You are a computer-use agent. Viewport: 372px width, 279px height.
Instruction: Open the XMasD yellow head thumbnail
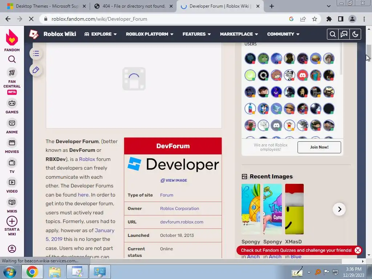tap(294, 209)
